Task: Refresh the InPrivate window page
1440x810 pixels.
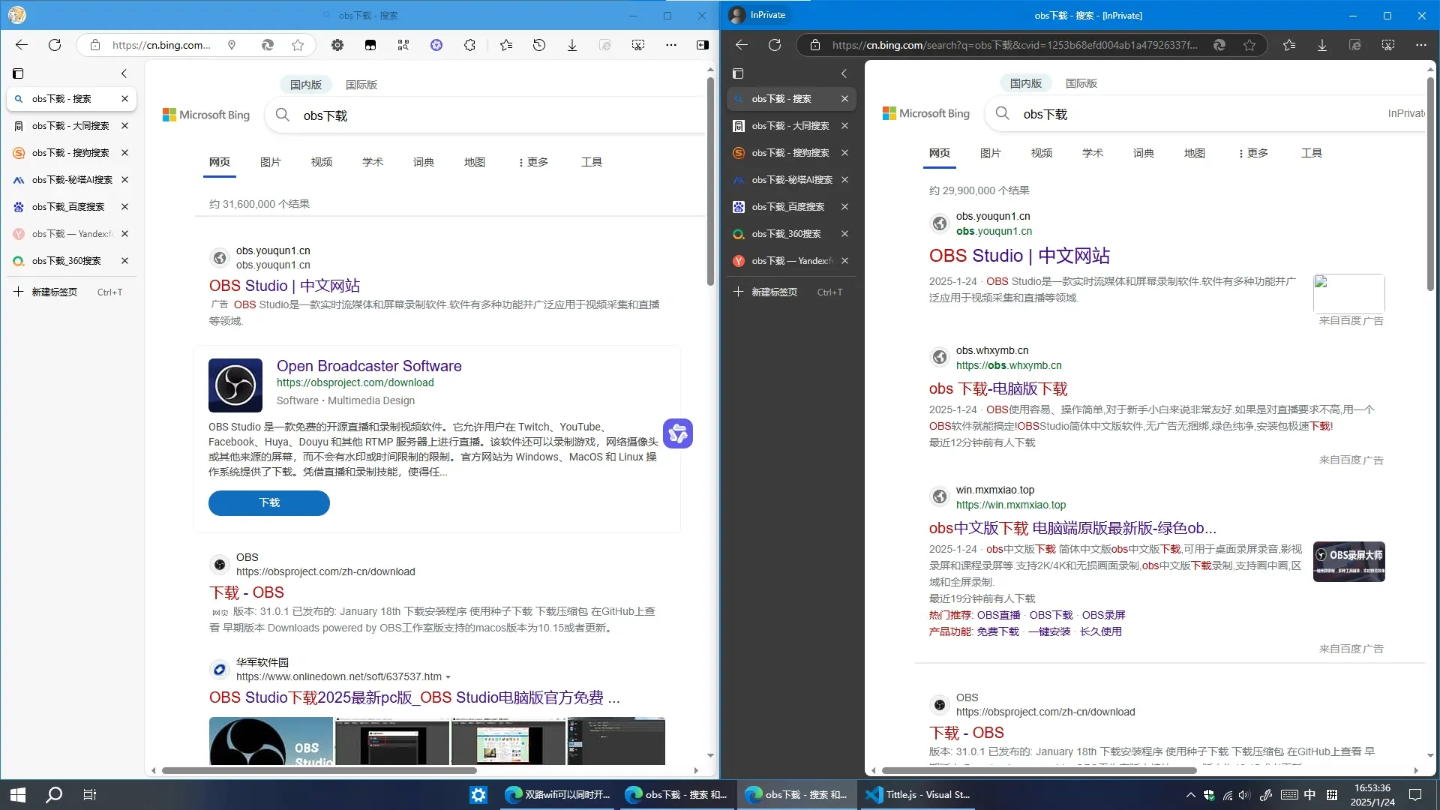Action: (775, 45)
